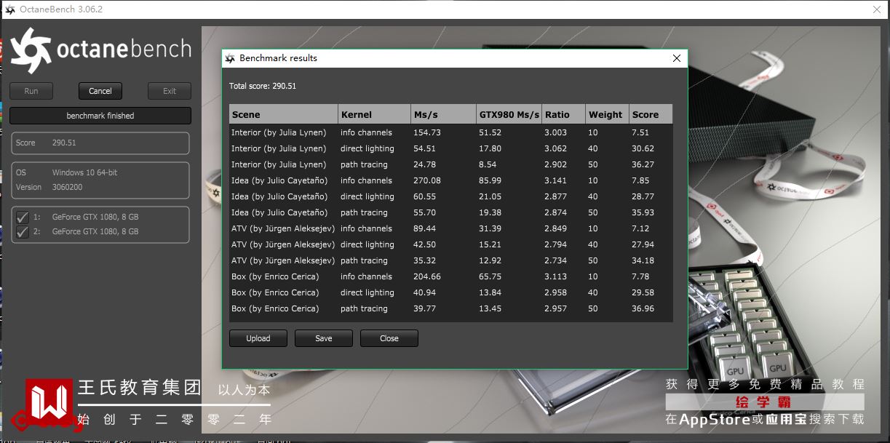Click the OctaneBench title bar icon
Image resolution: width=890 pixels, height=443 pixels.
(x=9, y=9)
